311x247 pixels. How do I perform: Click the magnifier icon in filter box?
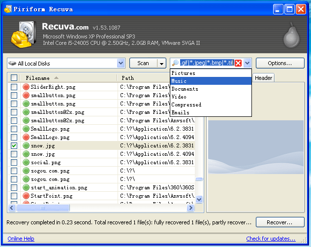click(175, 63)
